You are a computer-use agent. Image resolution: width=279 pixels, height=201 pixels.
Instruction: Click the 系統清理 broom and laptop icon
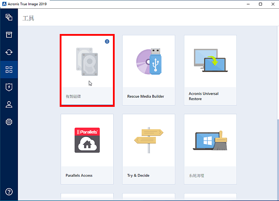pos(210,140)
